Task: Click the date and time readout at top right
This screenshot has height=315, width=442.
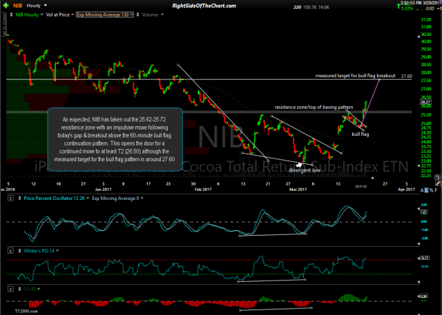Action: pos(421,3)
